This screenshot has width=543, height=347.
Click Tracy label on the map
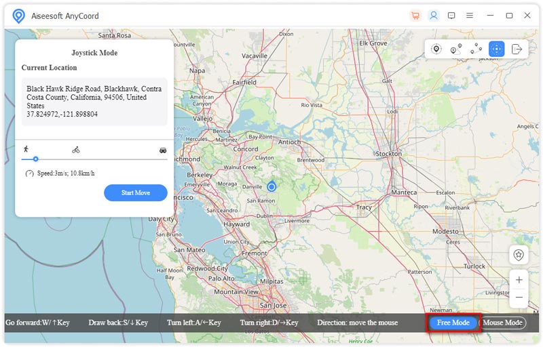click(x=364, y=207)
